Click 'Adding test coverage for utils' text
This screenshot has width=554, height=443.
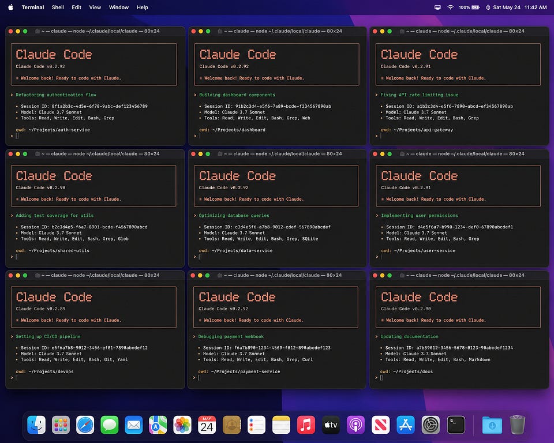pyautogui.click(x=55, y=216)
